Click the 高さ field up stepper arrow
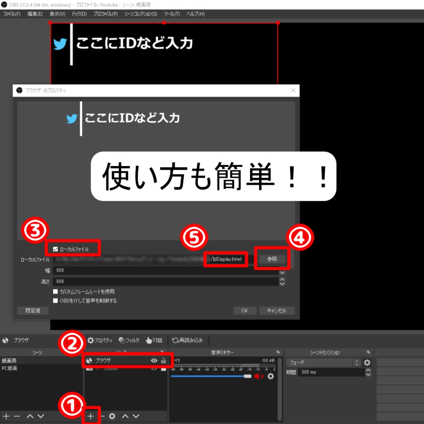 (282, 279)
